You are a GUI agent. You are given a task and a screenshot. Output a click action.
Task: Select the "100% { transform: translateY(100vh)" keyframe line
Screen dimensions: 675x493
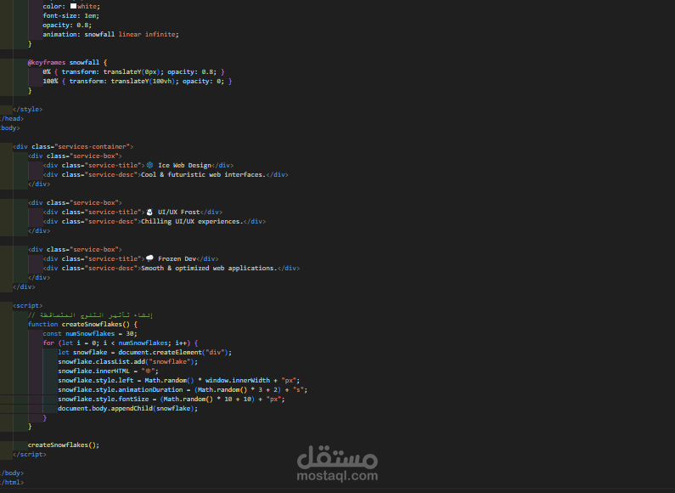point(138,81)
